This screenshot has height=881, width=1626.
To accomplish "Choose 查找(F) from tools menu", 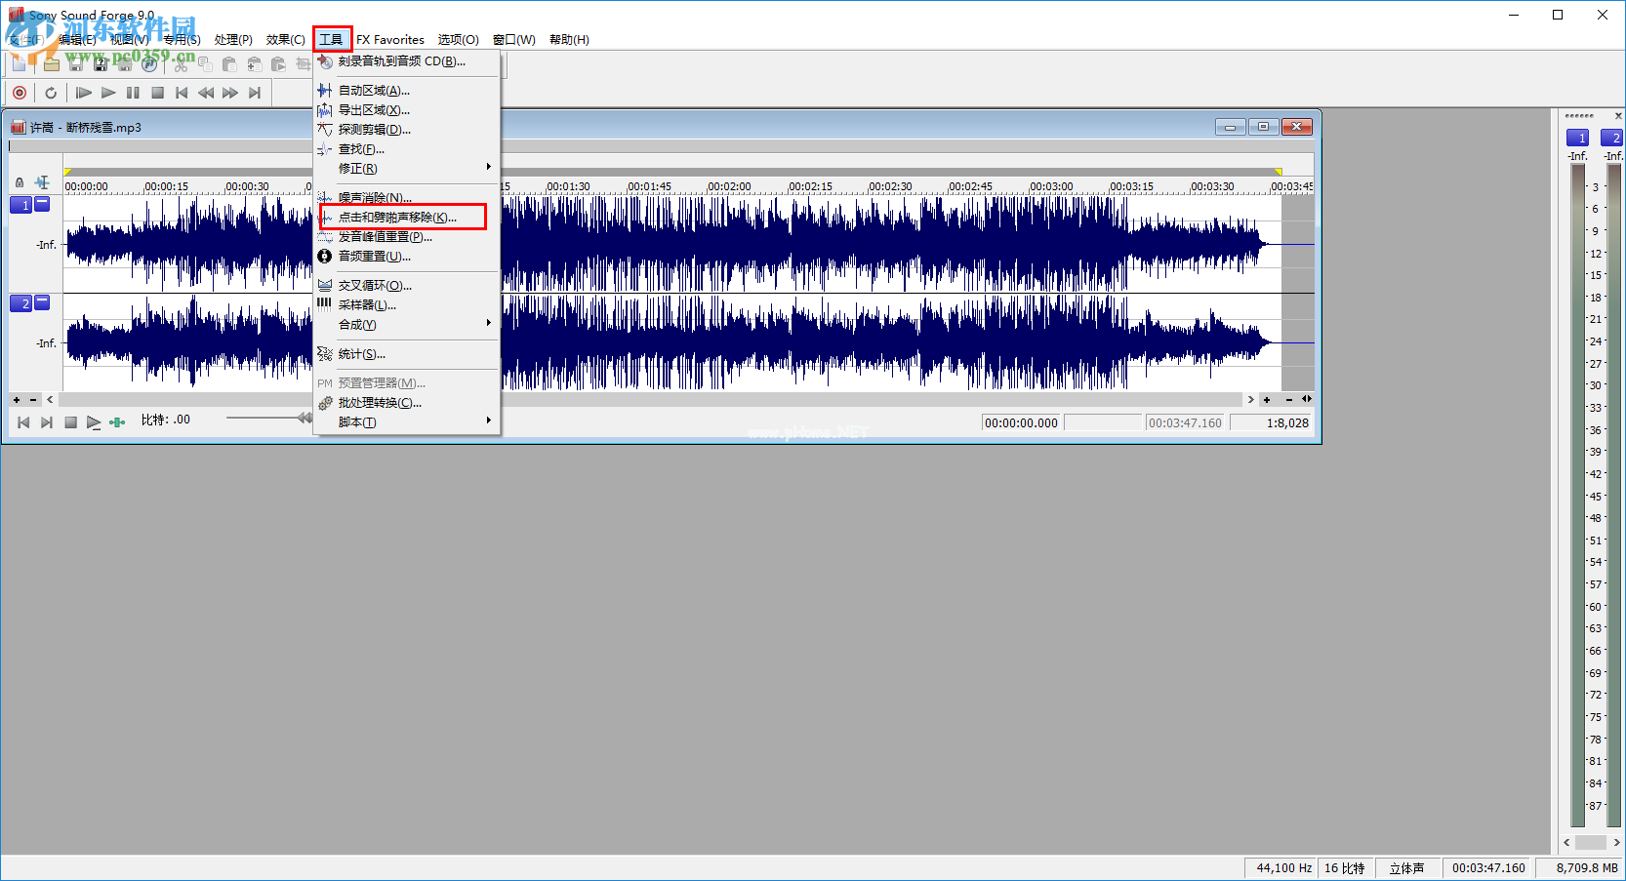I will click(407, 149).
